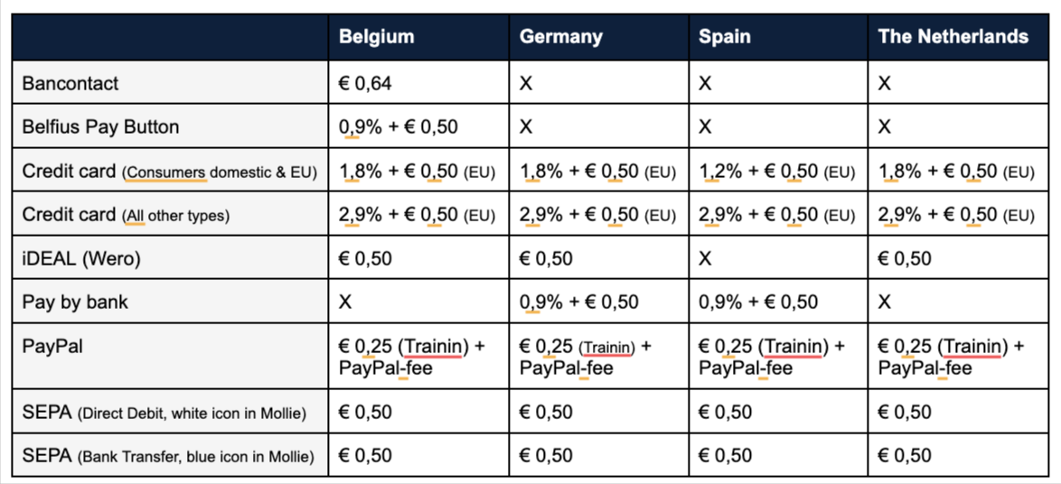Screen dimensions: 1061x484
Task: Select Spain's X cell in iDEAL row
Action: (706, 259)
